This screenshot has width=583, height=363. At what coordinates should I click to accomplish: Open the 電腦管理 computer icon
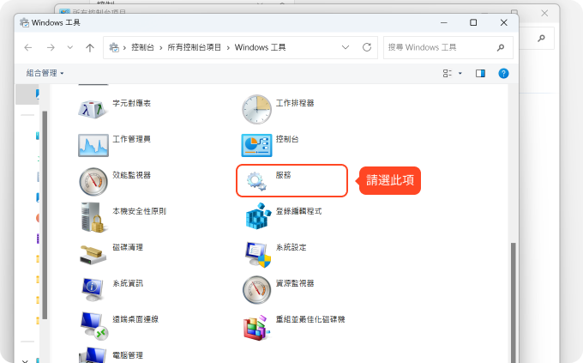[93, 355]
